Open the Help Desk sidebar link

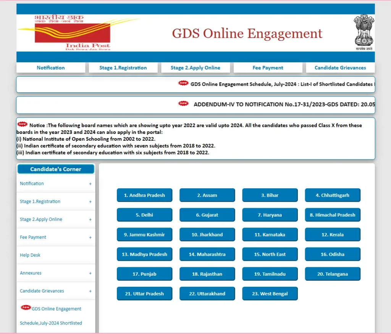point(30,255)
